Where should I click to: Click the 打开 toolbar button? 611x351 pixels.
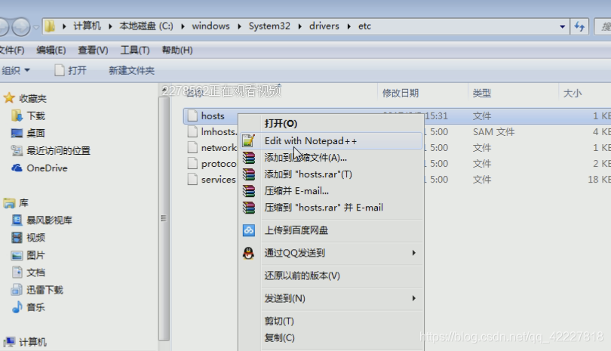tap(71, 70)
